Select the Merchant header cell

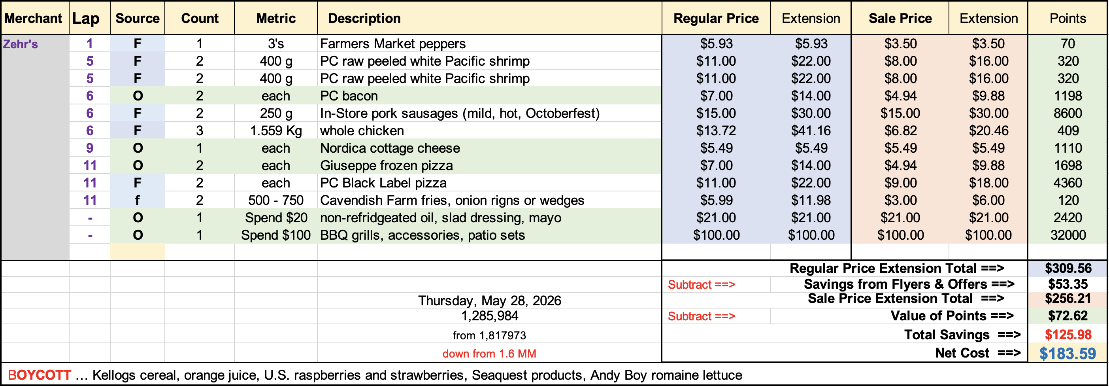pyautogui.click(x=34, y=18)
